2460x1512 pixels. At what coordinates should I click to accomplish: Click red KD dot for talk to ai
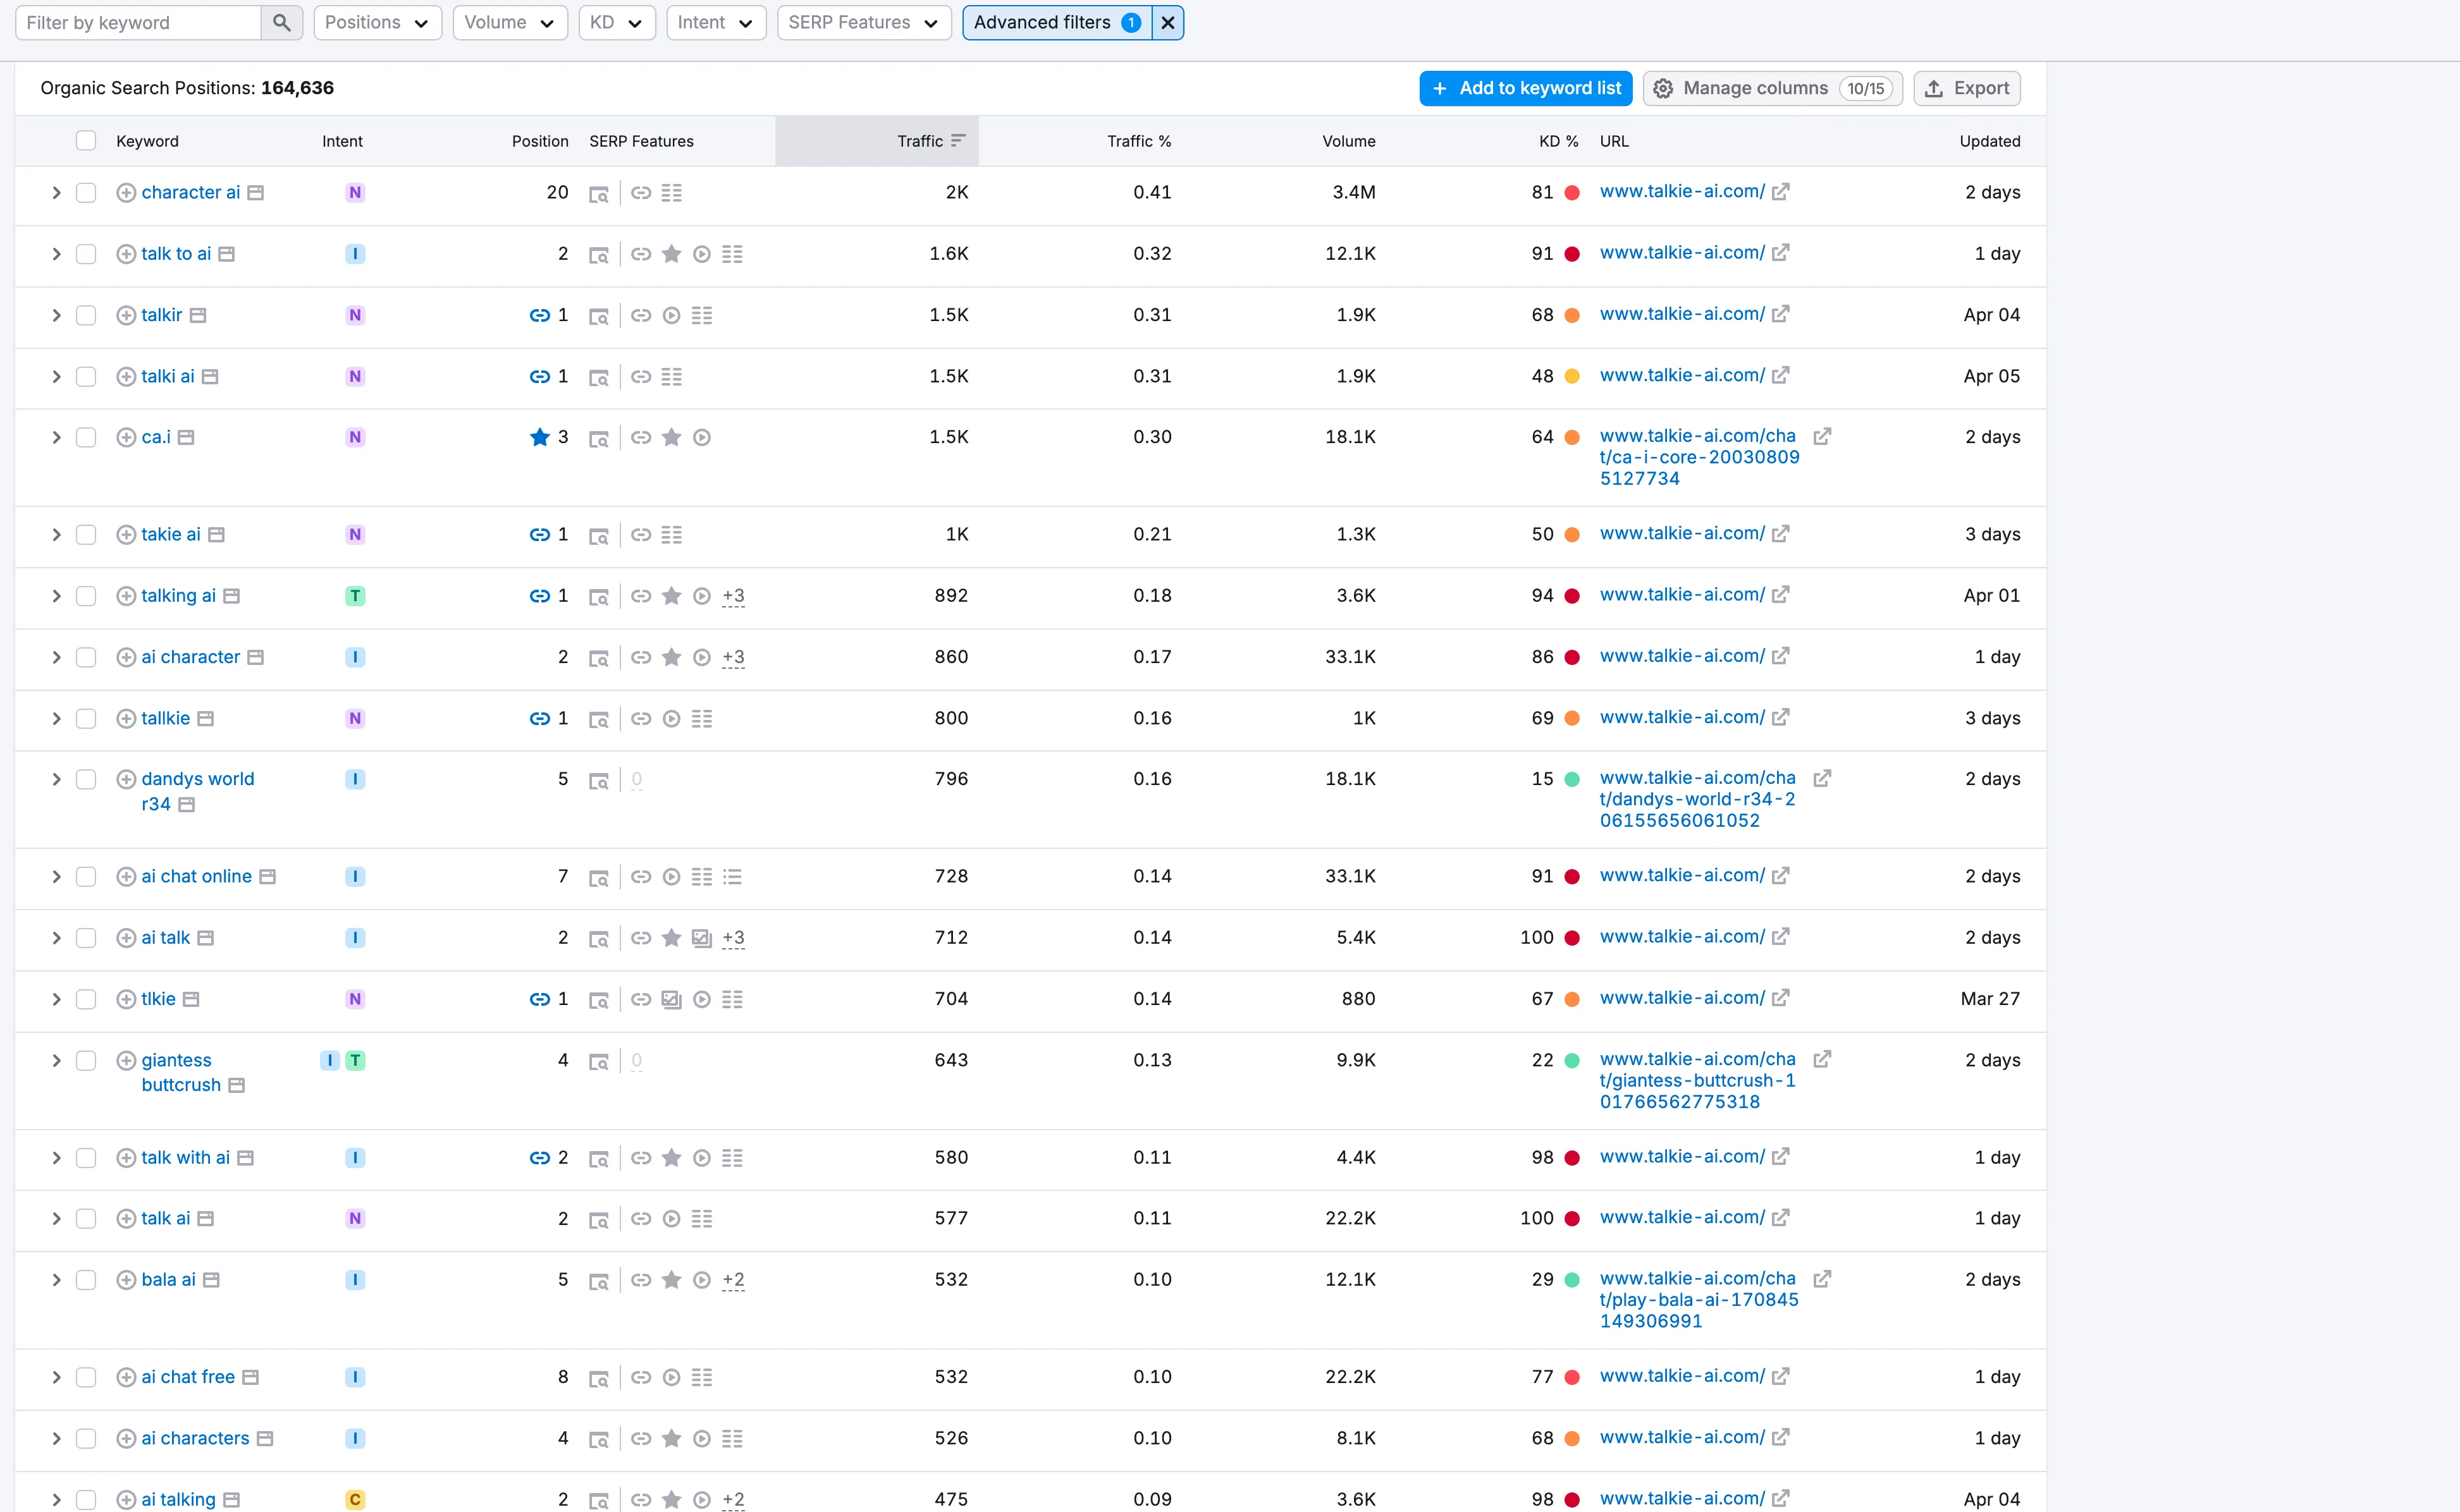pyautogui.click(x=1571, y=254)
